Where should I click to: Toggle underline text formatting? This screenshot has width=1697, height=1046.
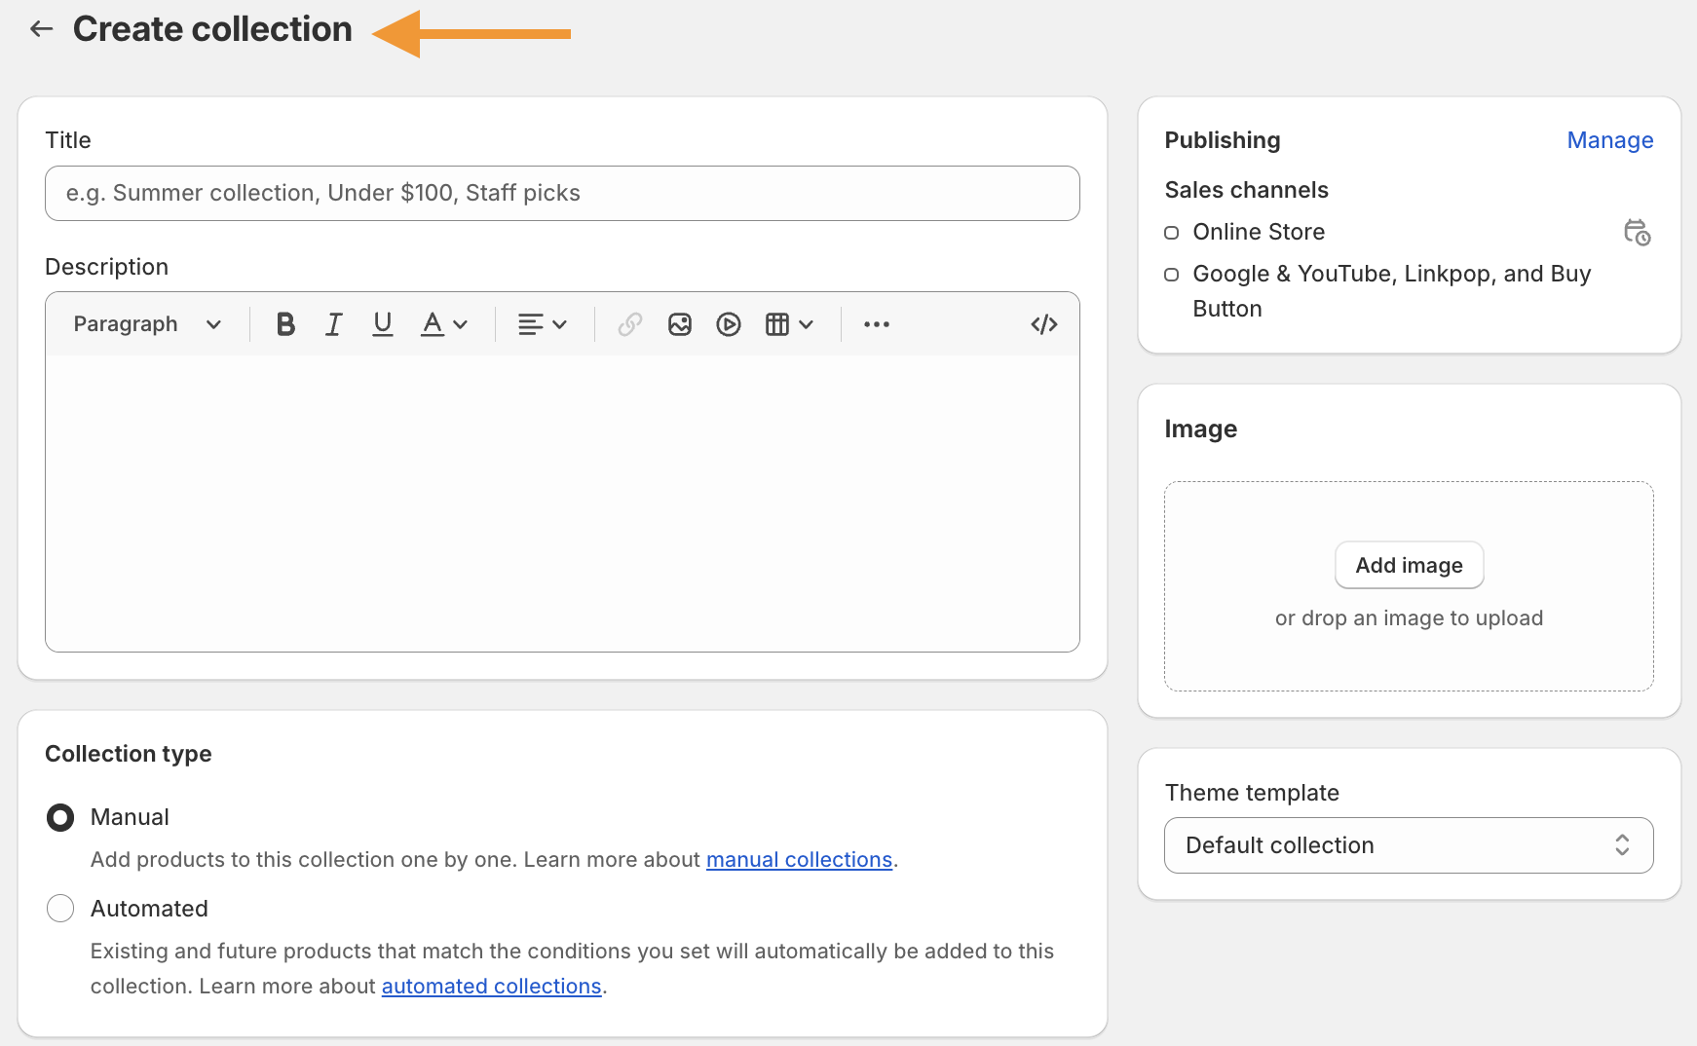tap(383, 324)
